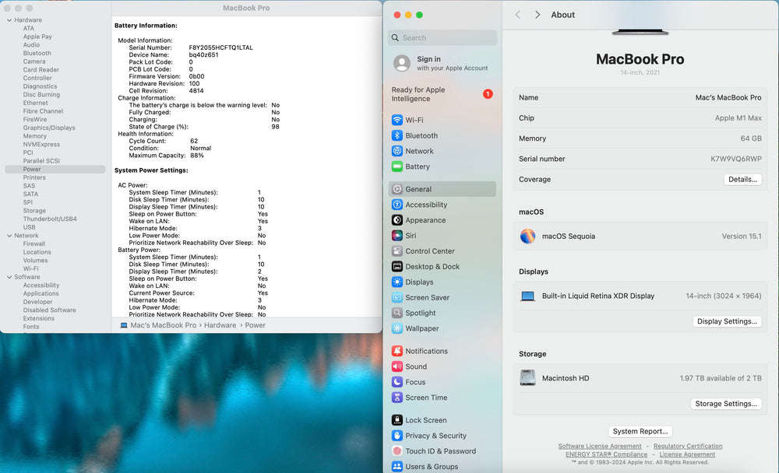Image resolution: width=779 pixels, height=473 pixels.
Task: Click the Control Center sidebar icon
Action: pos(397,251)
